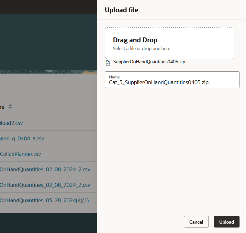Click the Upload file panel heading

122,10
